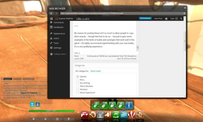Open the WordPress logo menu

click(52, 19)
